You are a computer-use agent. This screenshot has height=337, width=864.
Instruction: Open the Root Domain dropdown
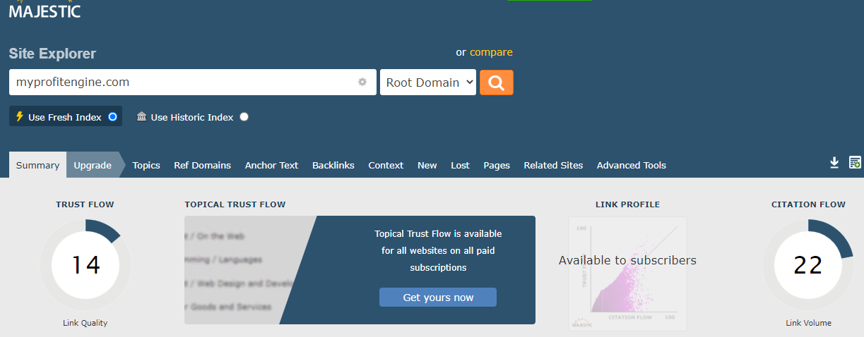(428, 82)
